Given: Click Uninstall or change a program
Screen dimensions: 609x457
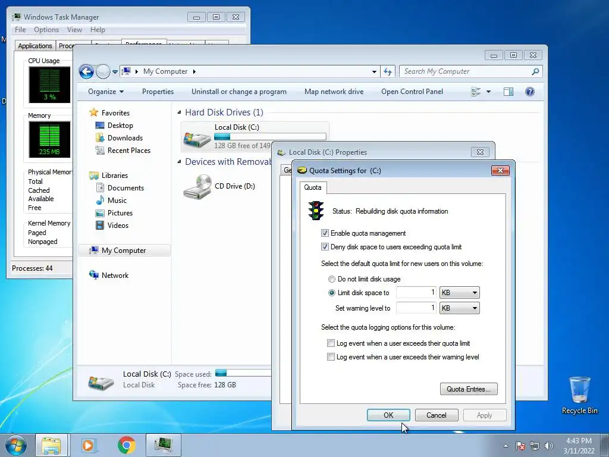Looking at the screenshot, I should 239,92.
